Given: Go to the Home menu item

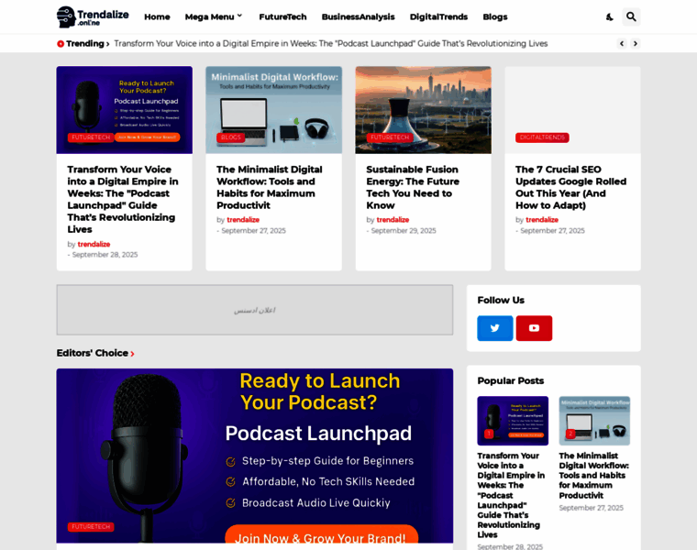Looking at the screenshot, I should tap(157, 16).
